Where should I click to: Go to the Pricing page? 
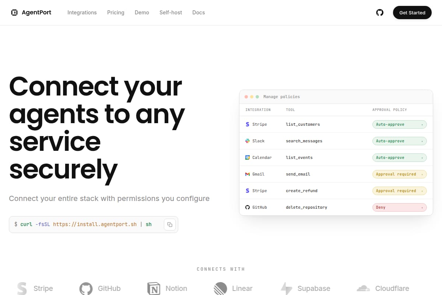pyautogui.click(x=116, y=13)
